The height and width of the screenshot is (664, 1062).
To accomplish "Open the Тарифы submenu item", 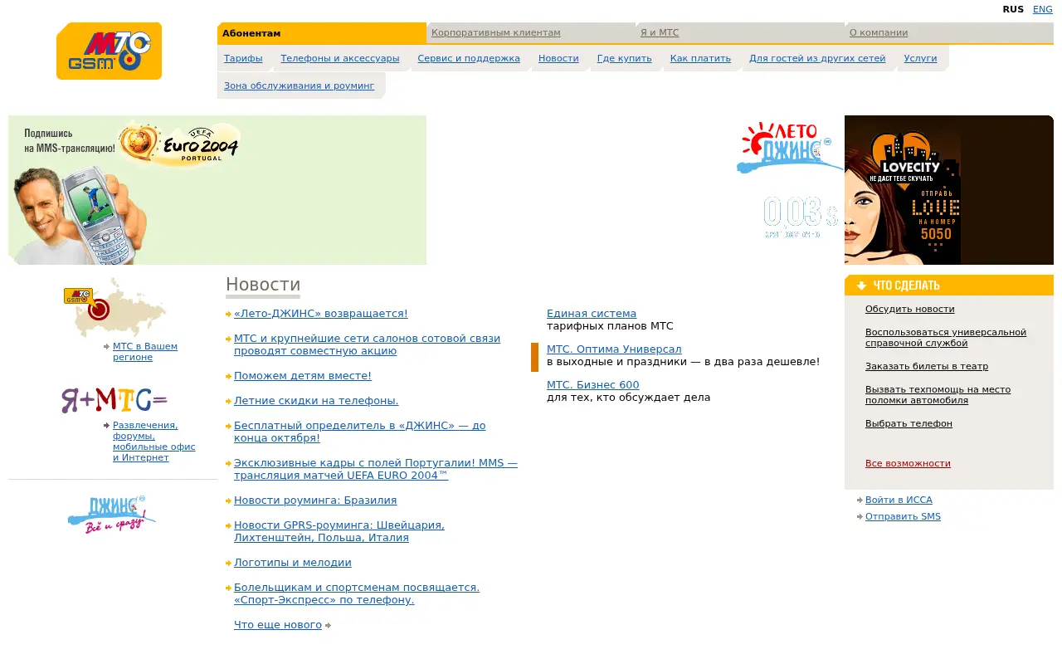I will pos(243,59).
